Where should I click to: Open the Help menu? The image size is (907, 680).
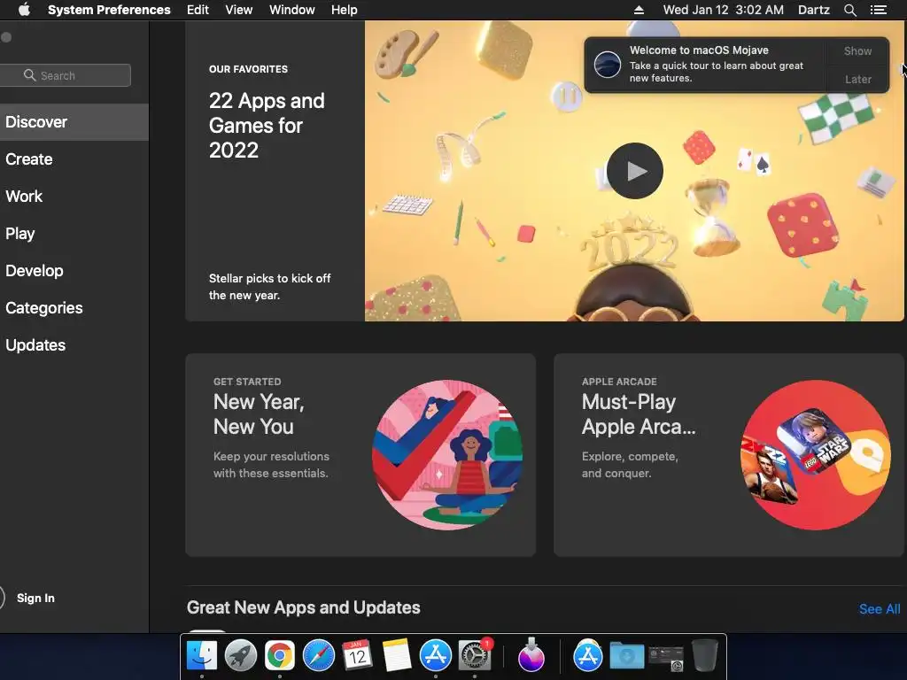tap(345, 10)
